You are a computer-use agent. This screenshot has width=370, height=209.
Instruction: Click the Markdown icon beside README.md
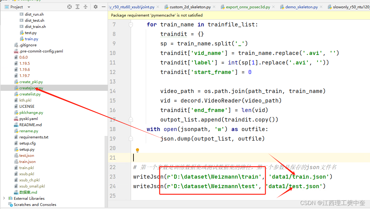pyautogui.click(x=16, y=125)
